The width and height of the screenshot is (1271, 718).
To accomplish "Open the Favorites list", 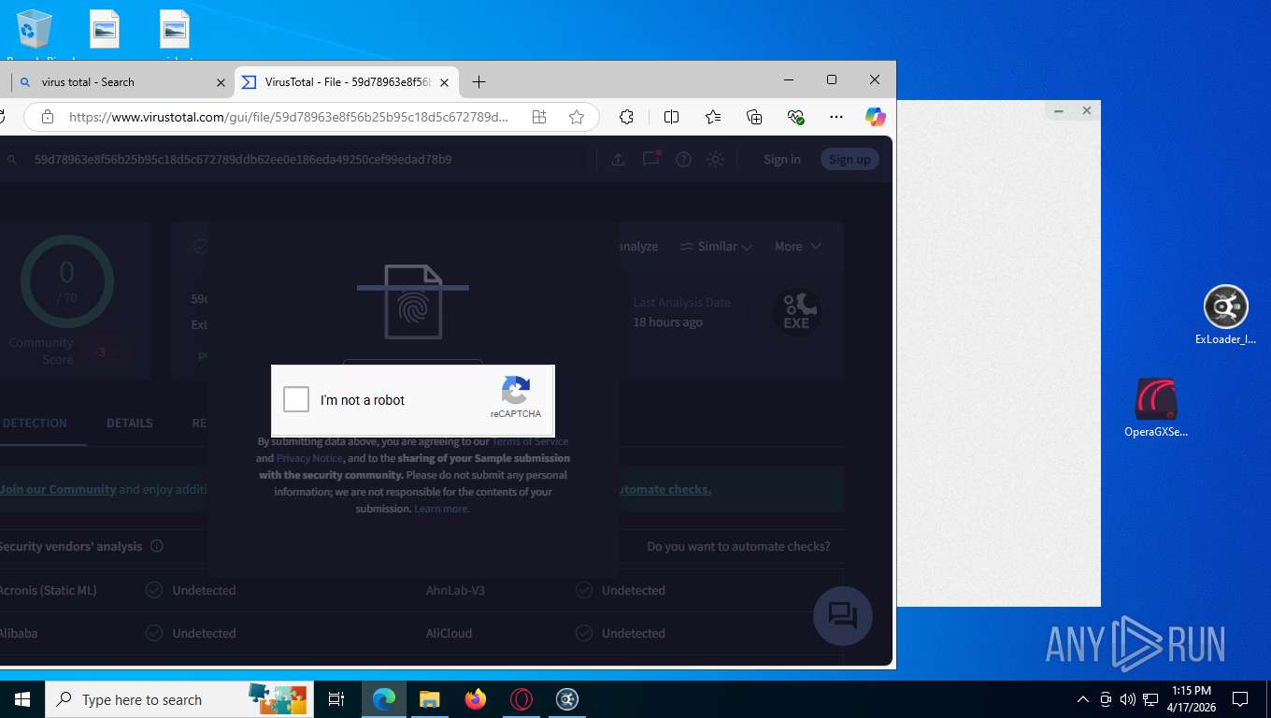I will [713, 117].
